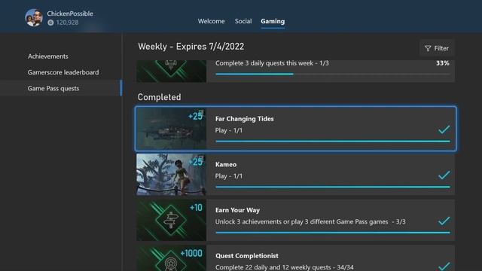The width and height of the screenshot is (482, 271).
Task: Click the signpost icon on Earn Your Way
Action: pyautogui.click(x=171, y=221)
